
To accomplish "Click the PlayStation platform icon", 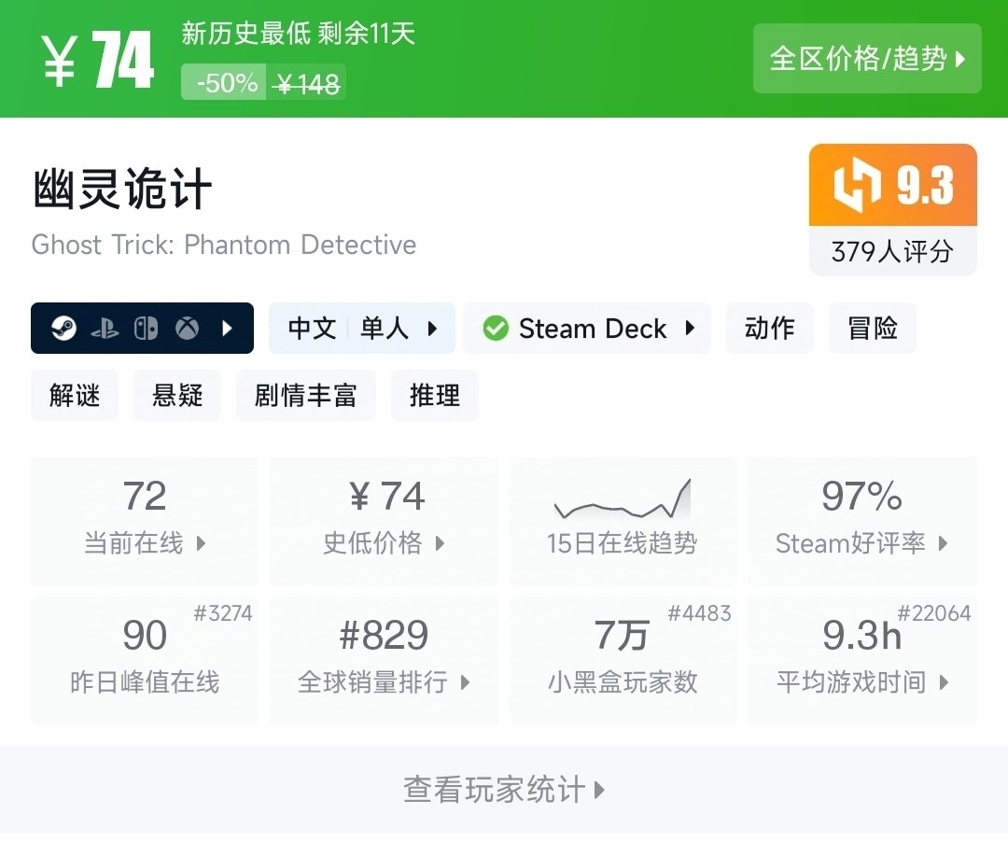I will pos(105,329).
